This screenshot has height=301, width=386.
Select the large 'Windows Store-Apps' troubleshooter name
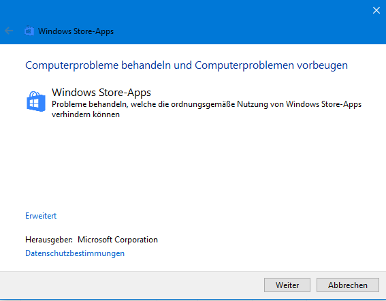(x=101, y=93)
